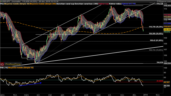Click the 104,634 tag on the price axis

[167, 63]
